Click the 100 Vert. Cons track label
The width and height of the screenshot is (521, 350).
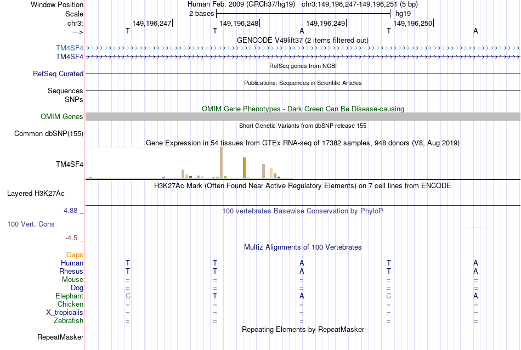click(31, 224)
